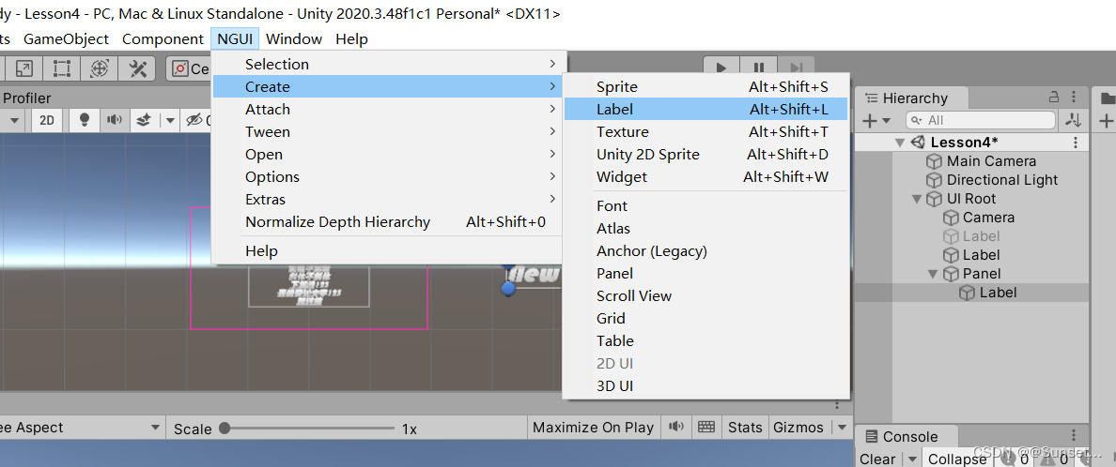Create an NGUI Texture

(x=706, y=131)
